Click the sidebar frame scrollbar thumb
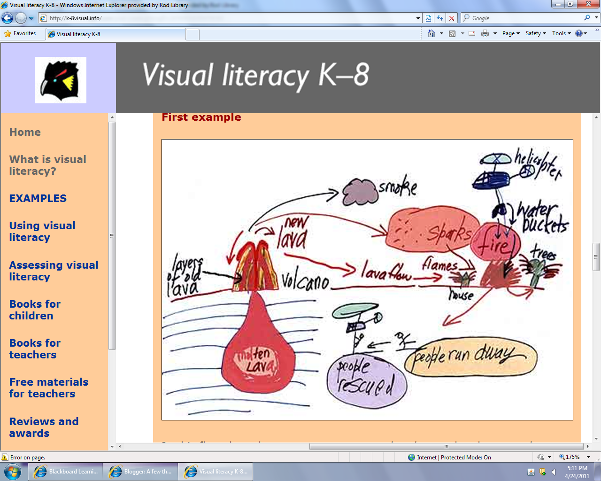The image size is (601, 481). (112, 235)
